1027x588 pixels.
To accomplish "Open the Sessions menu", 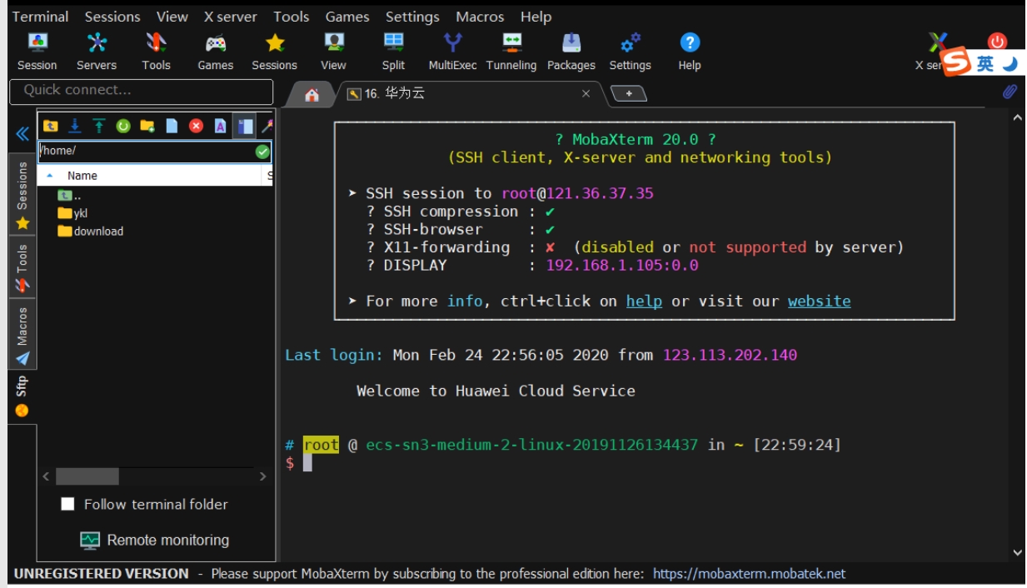I will click(x=112, y=17).
